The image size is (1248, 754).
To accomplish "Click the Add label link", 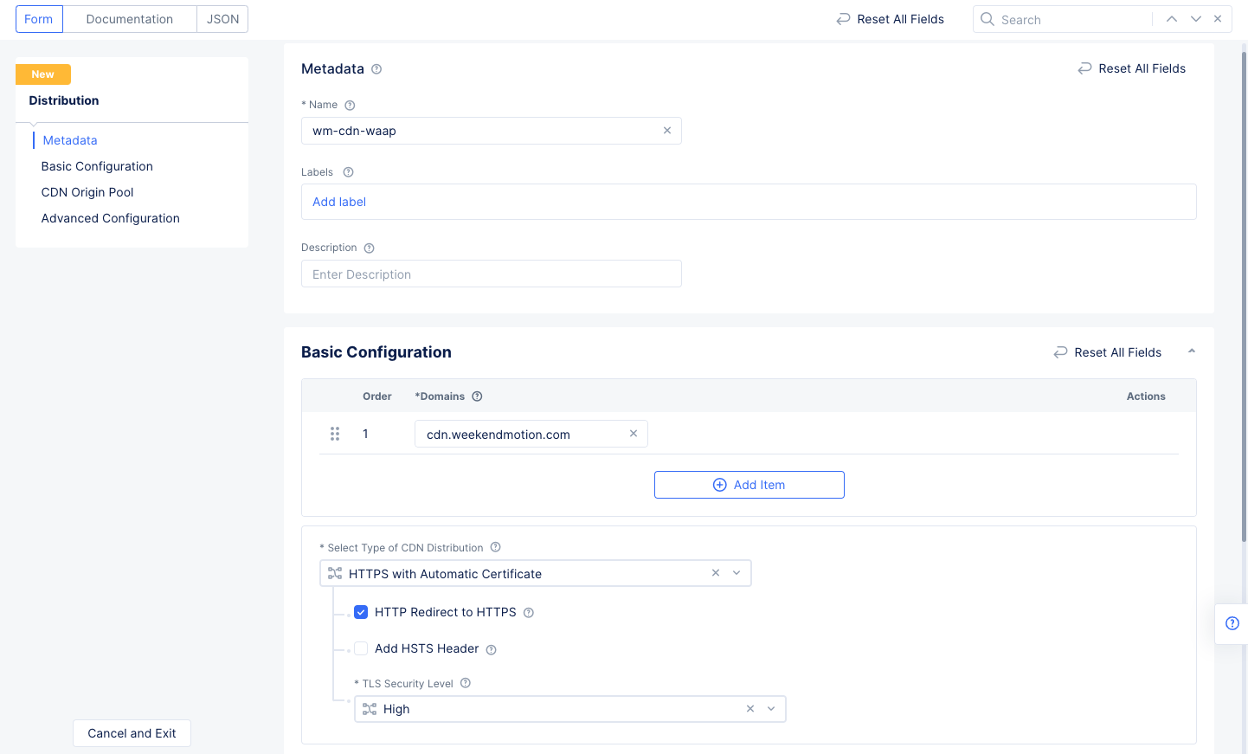I will tap(339, 202).
